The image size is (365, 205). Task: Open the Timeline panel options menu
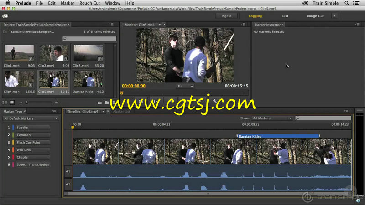coord(346,111)
